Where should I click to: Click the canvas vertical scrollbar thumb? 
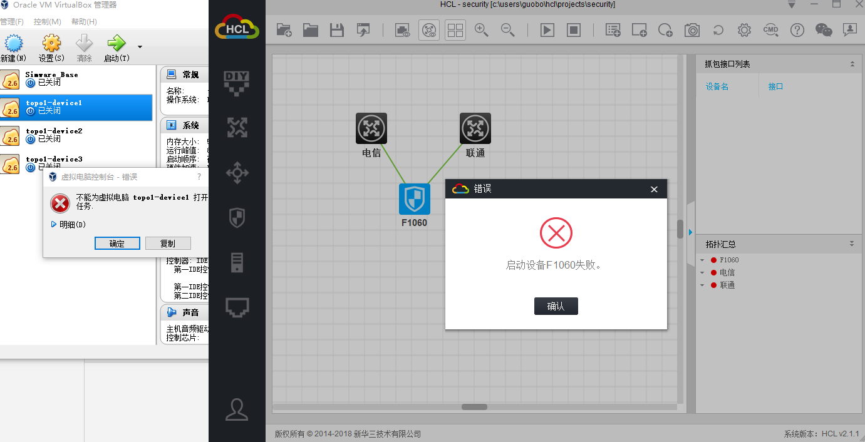(x=680, y=229)
